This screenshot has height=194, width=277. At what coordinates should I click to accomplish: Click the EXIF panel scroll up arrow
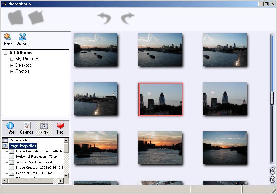click(66, 140)
